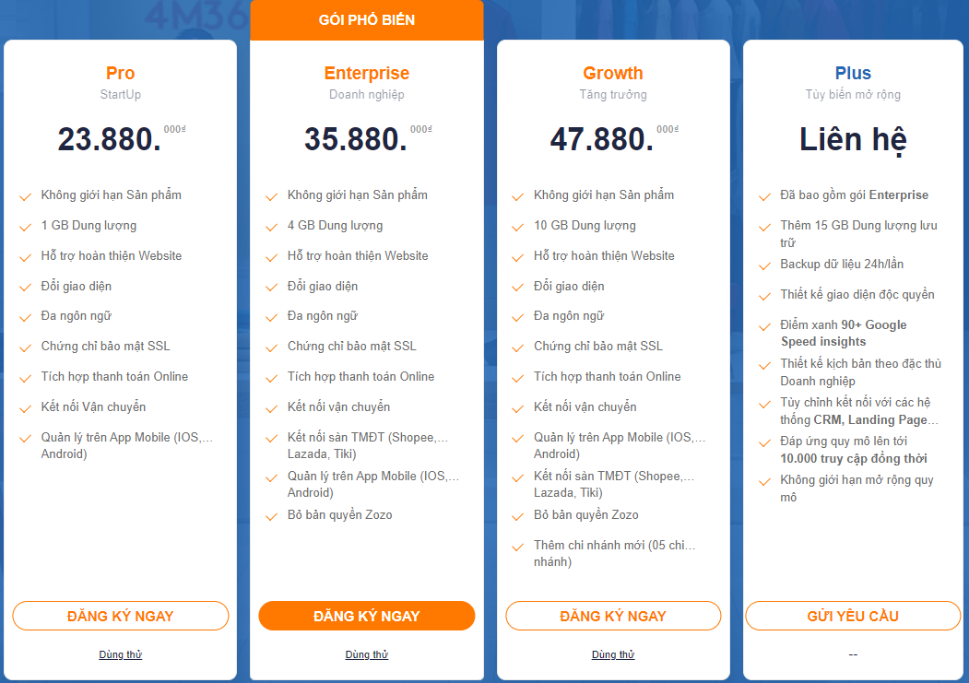Click the 'Growth' plan title
The width and height of the screenshot is (969, 683).
(x=613, y=73)
